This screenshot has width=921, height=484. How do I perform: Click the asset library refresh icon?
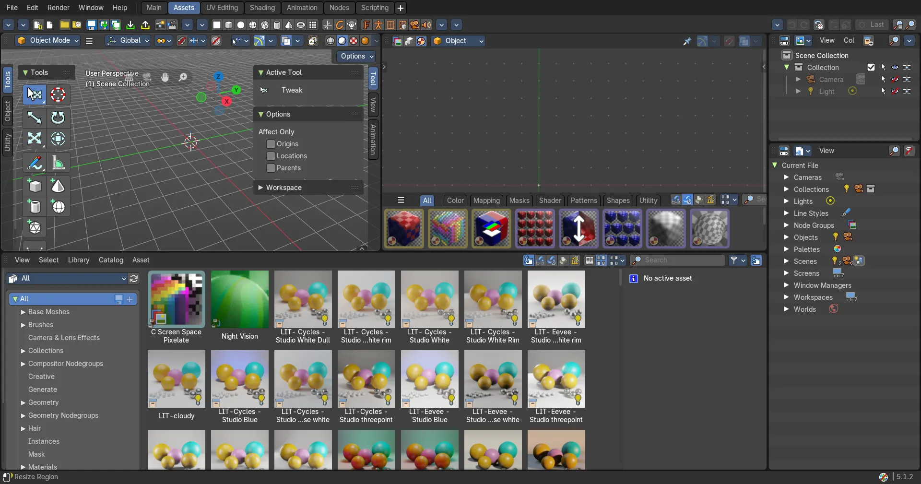tap(134, 278)
